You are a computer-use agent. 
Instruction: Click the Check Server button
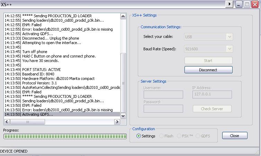tap(212, 109)
